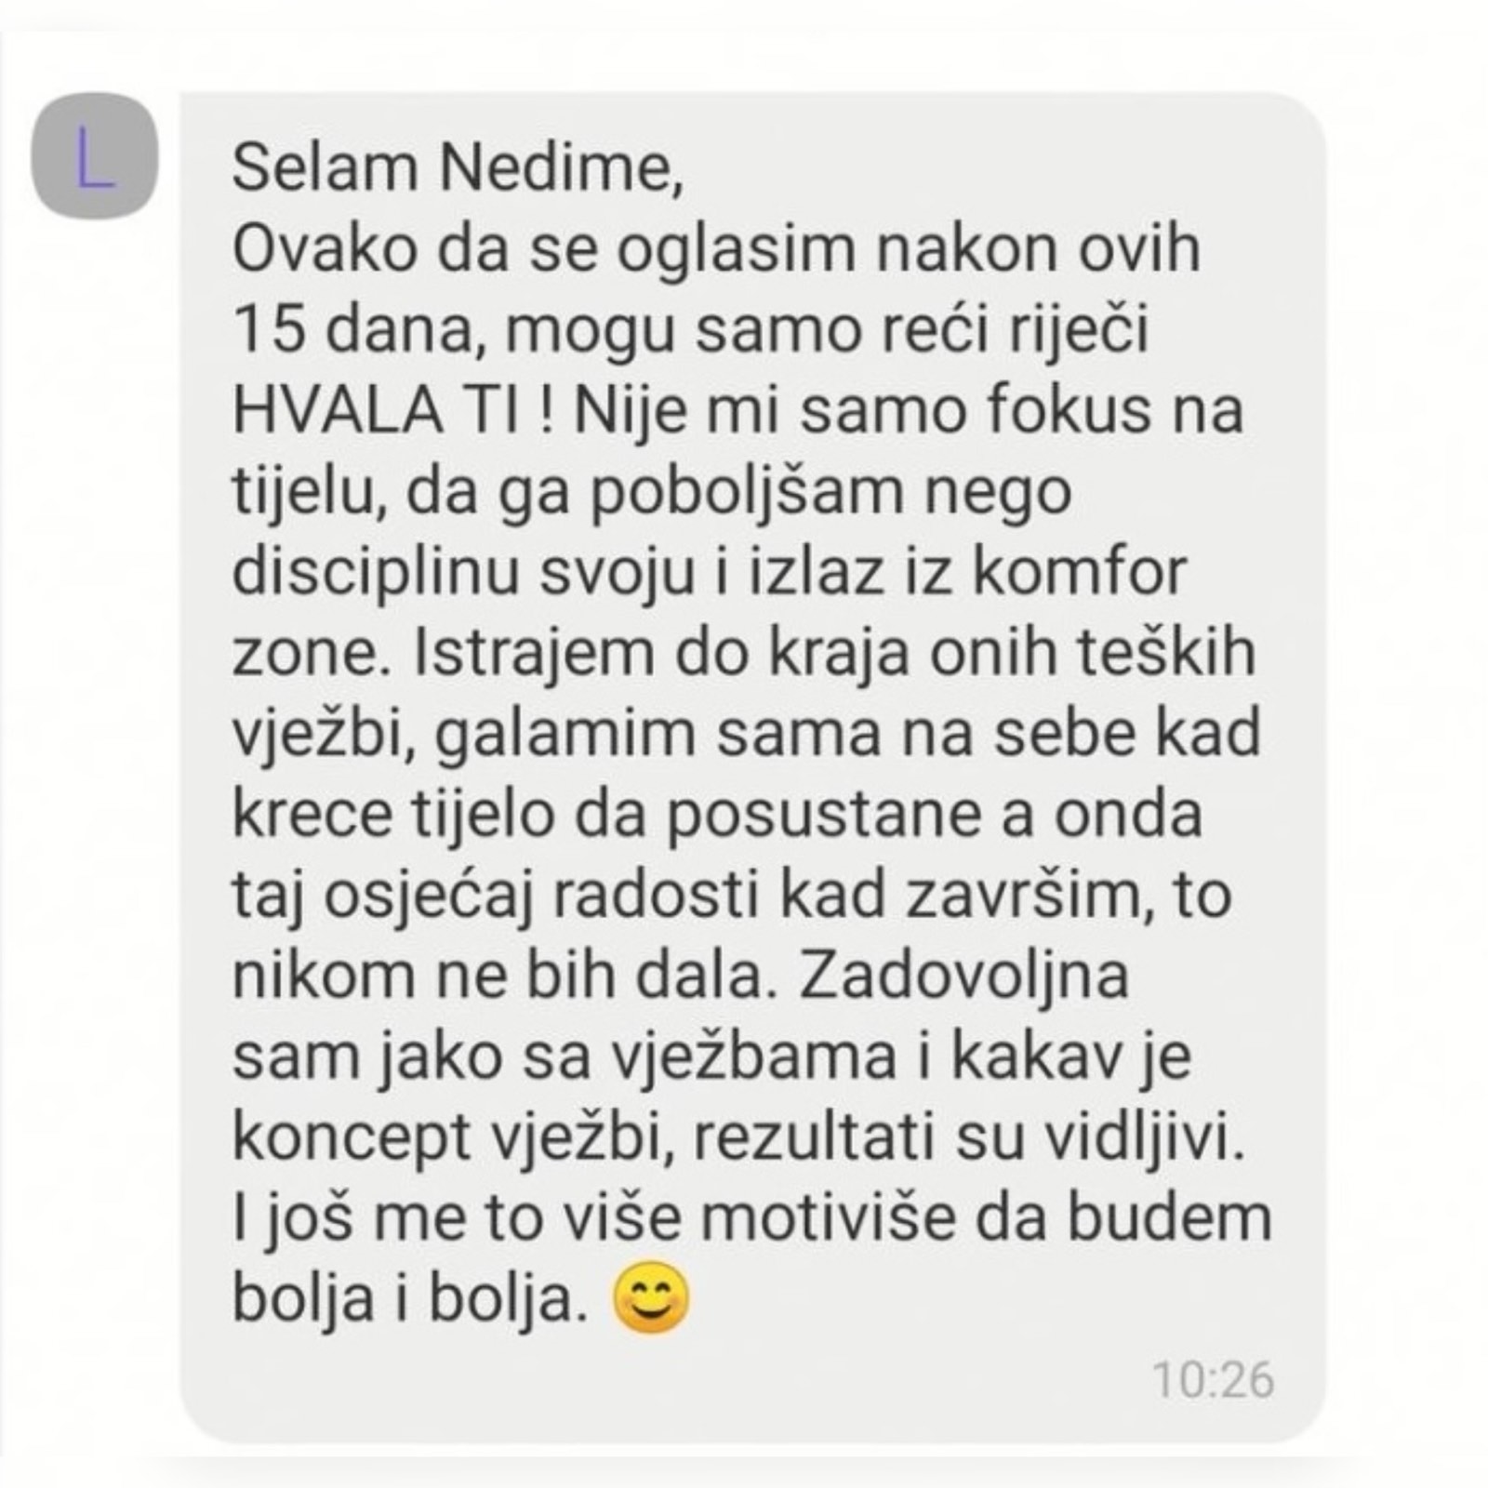Click the smiling face emoji
Viewport: 1488px width, 1488px height.
point(652,1297)
